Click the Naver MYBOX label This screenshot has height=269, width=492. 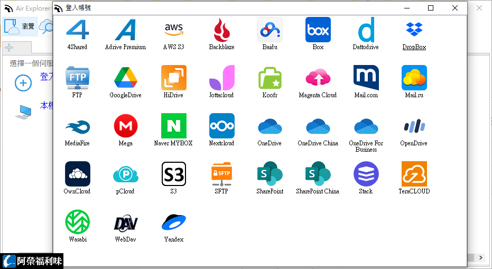[173, 143]
